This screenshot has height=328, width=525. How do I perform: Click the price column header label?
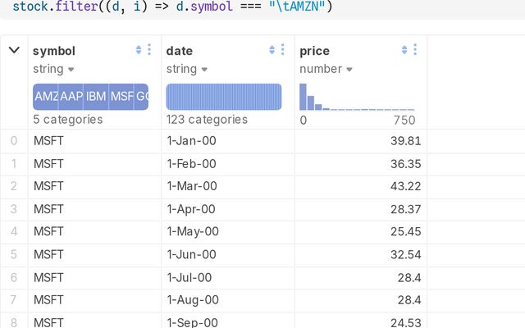pyautogui.click(x=315, y=51)
